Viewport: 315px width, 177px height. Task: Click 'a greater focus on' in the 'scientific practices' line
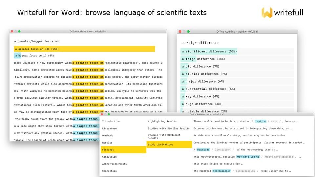[88, 63]
